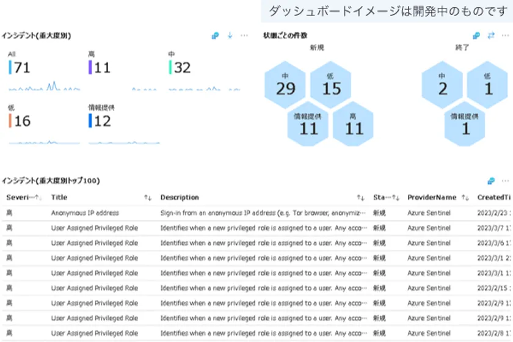Click the new medium hexagon showing 29
The width and height of the screenshot is (513, 342).
[285, 86]
